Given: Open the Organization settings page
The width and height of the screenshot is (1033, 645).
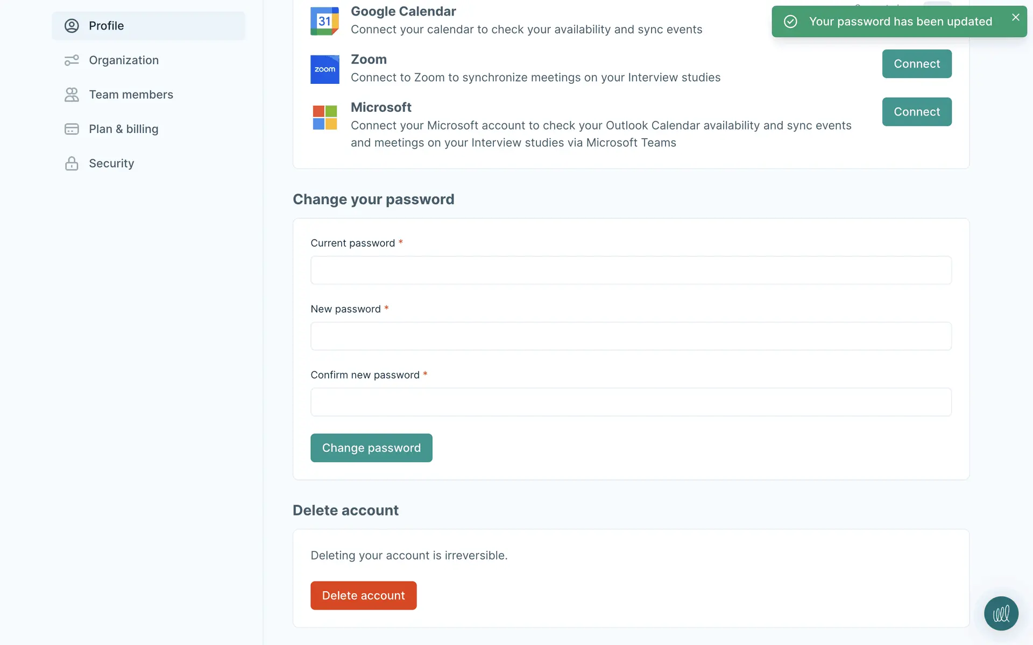Looking at the screenshot, I should [x=124, y=60].
